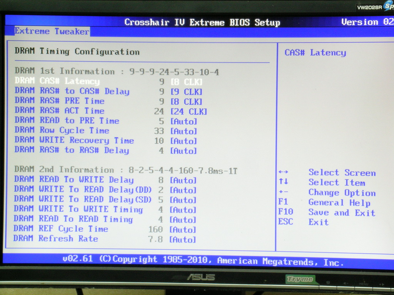Change the Row Cycle Time [Auto] value
The height and width of the screenshot is (295, 394).
coord(184,131)
